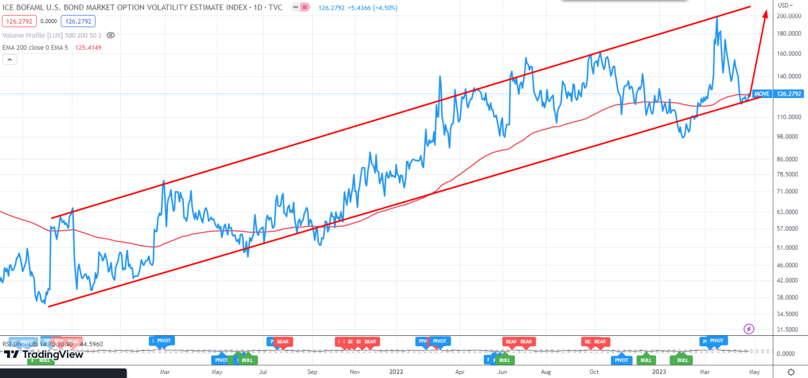Open the lightning-bolt quick actions icon
This screenshot has width=808, height=378.
[748, 328]
